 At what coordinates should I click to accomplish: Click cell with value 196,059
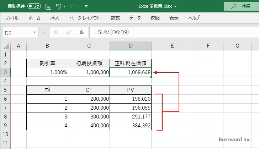point(131,108)
